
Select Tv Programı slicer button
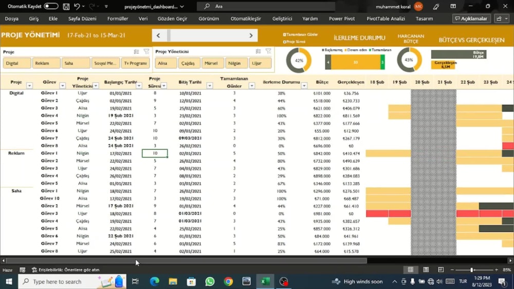click(135, 63)
